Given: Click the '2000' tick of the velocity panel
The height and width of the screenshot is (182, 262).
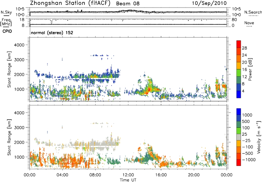Looking at the screenshot, I should coord(19,142).
